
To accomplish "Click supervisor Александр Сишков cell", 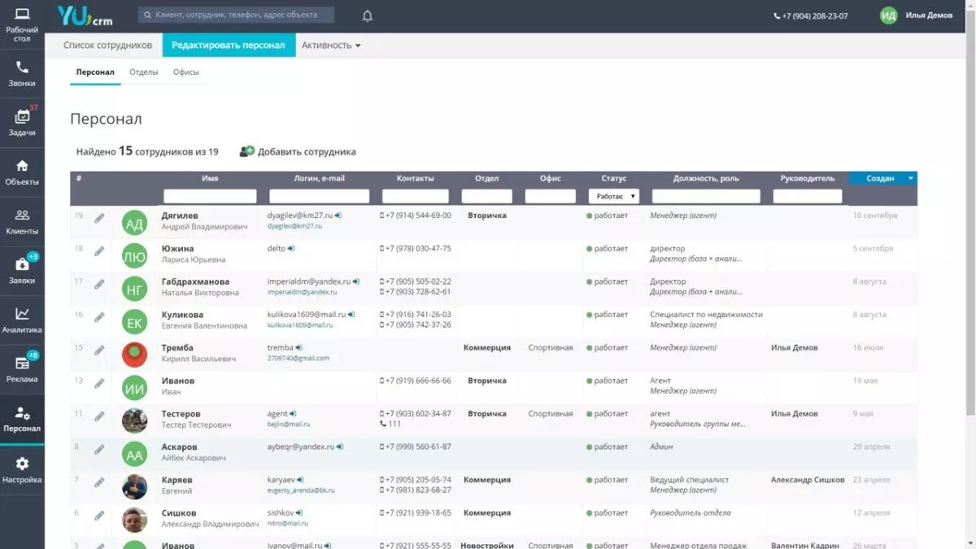I will click(x=808, y=480).
